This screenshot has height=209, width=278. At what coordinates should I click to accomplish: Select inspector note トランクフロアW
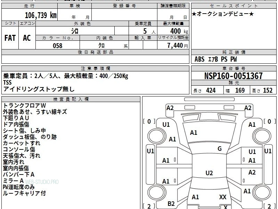click(24, 106)
